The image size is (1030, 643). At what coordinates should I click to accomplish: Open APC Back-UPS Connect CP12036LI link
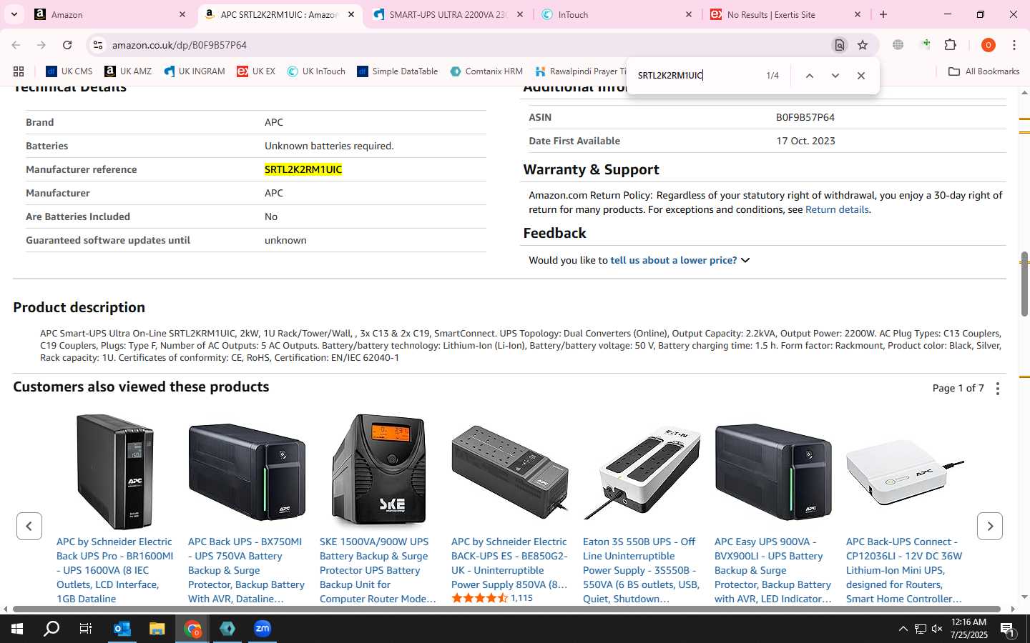tap(904, 570)
